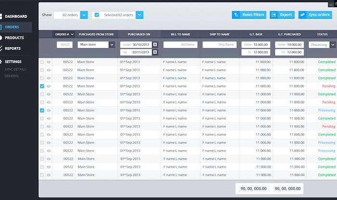Click the eye icon in the last order row

[x=49, y=175]
